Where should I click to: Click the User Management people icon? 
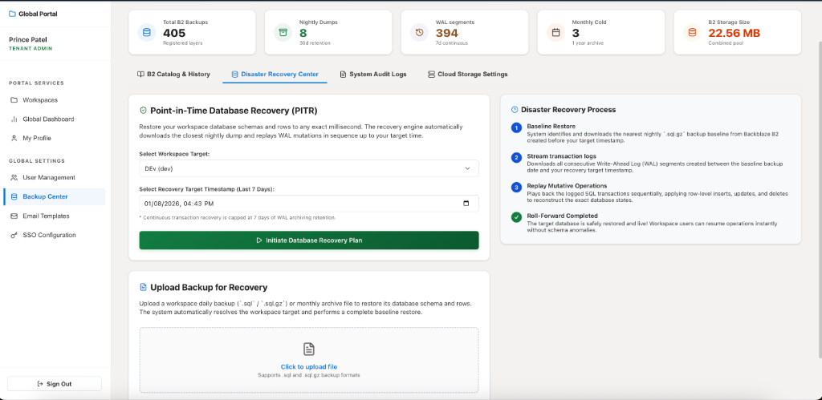(x=14, y=177)
